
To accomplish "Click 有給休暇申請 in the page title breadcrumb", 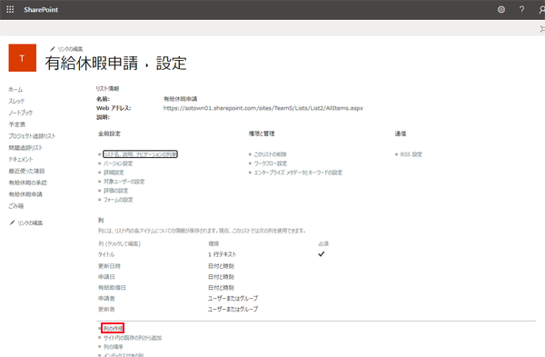I will (x=92, y=64).
